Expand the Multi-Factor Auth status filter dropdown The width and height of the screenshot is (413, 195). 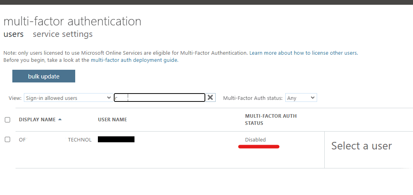[301, 98]
